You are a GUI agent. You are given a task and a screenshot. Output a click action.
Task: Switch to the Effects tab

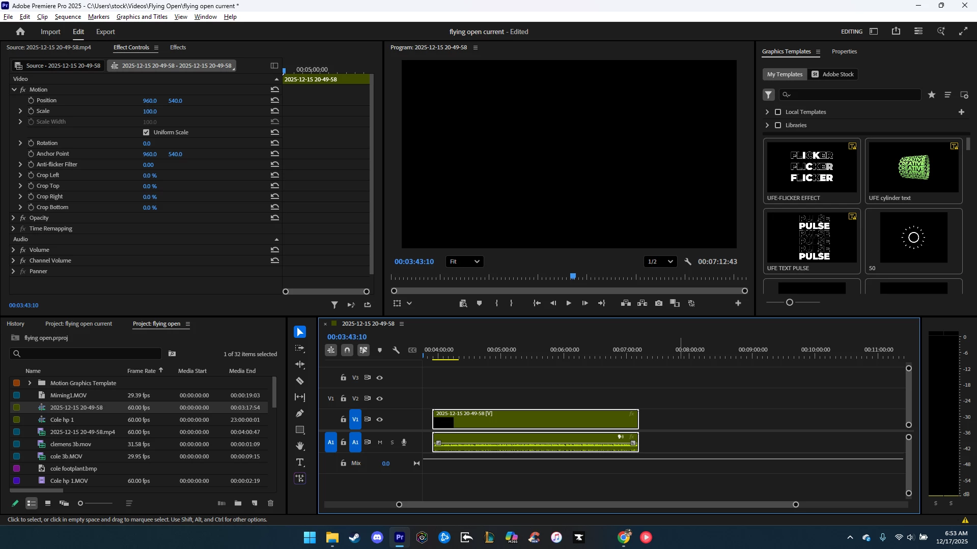(x=178, y=47)
